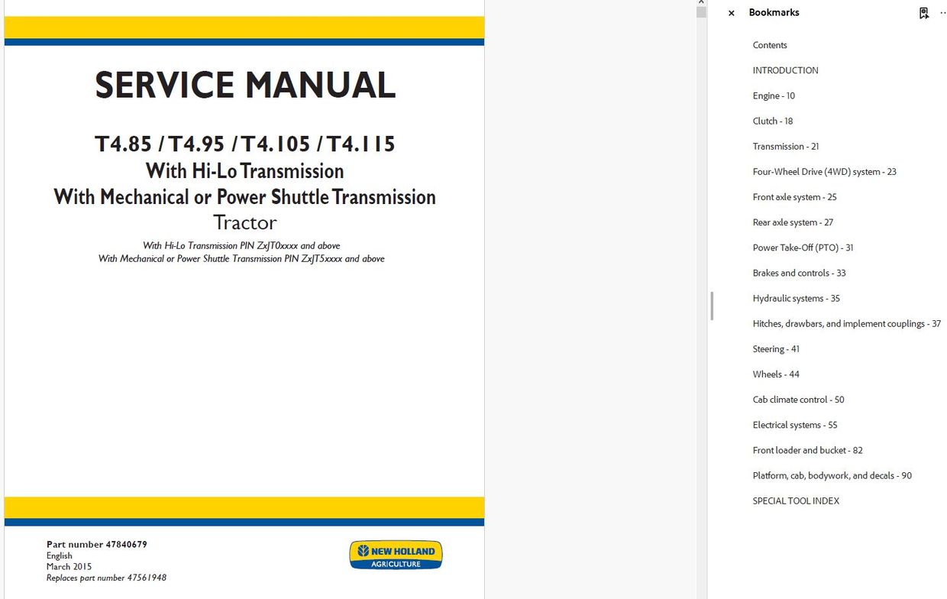Click the 'March 2015' date text
Image resolution: width=947 pixels, height=599 pixels.
[69, 567]
